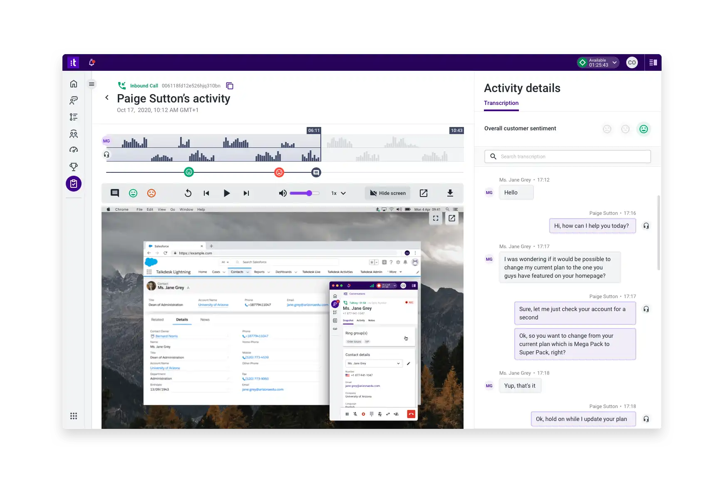Open recording in external window
Image resolution: width=724 pixels, height=483 pixels.
pyautogui.click(x=424, y=193)
